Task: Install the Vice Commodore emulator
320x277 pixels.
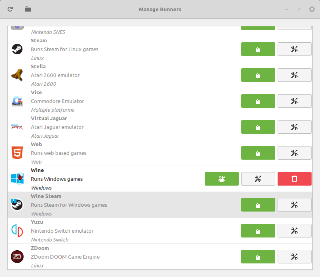Action: coord(258,101)
